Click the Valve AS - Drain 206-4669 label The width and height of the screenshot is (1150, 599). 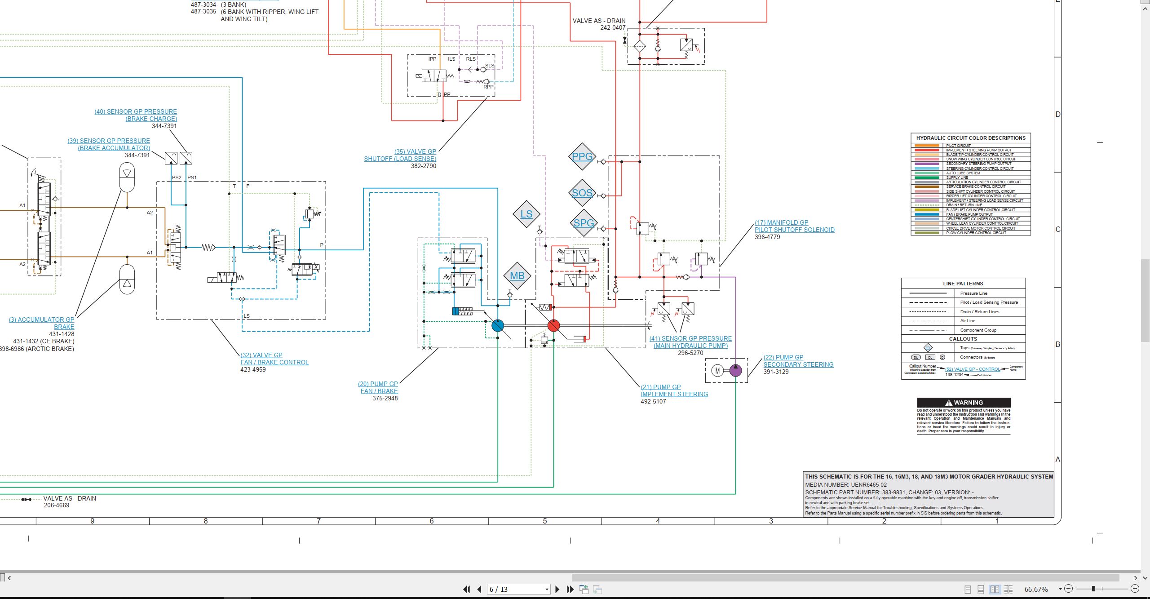(x=70, y=501)
